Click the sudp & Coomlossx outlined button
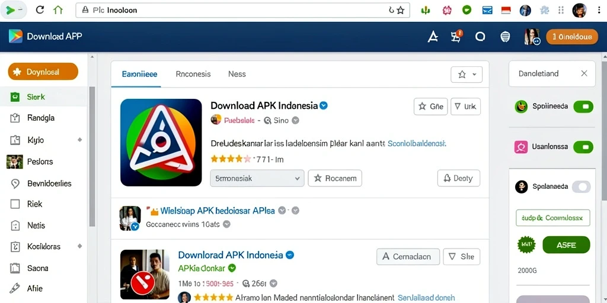Viewport: 607px width, 303px height. 553,218
